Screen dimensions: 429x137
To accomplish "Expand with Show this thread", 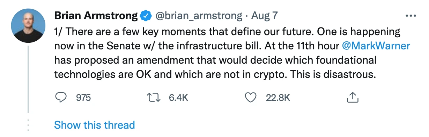I will (x=94, y=125).
